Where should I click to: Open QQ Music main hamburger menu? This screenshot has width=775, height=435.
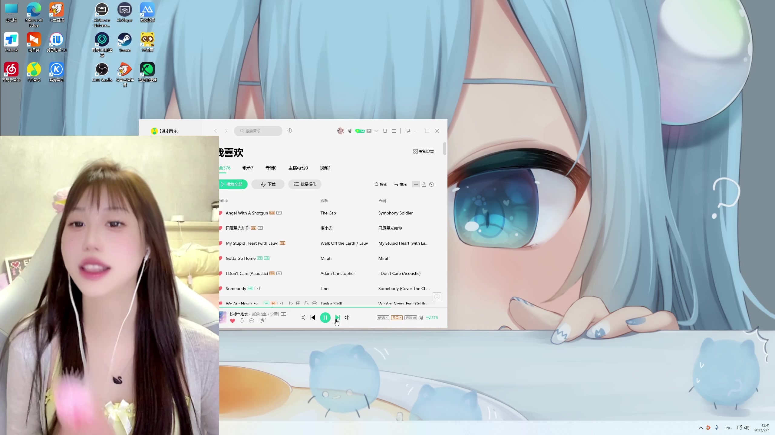tap(394, 131)
